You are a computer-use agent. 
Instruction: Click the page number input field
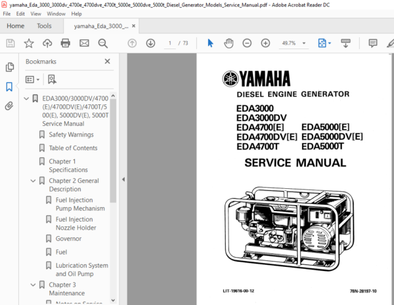(170, 43)
